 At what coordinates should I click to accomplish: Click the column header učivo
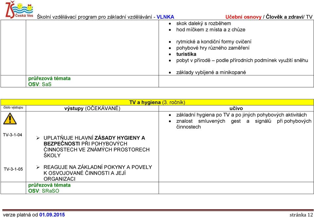236,108
